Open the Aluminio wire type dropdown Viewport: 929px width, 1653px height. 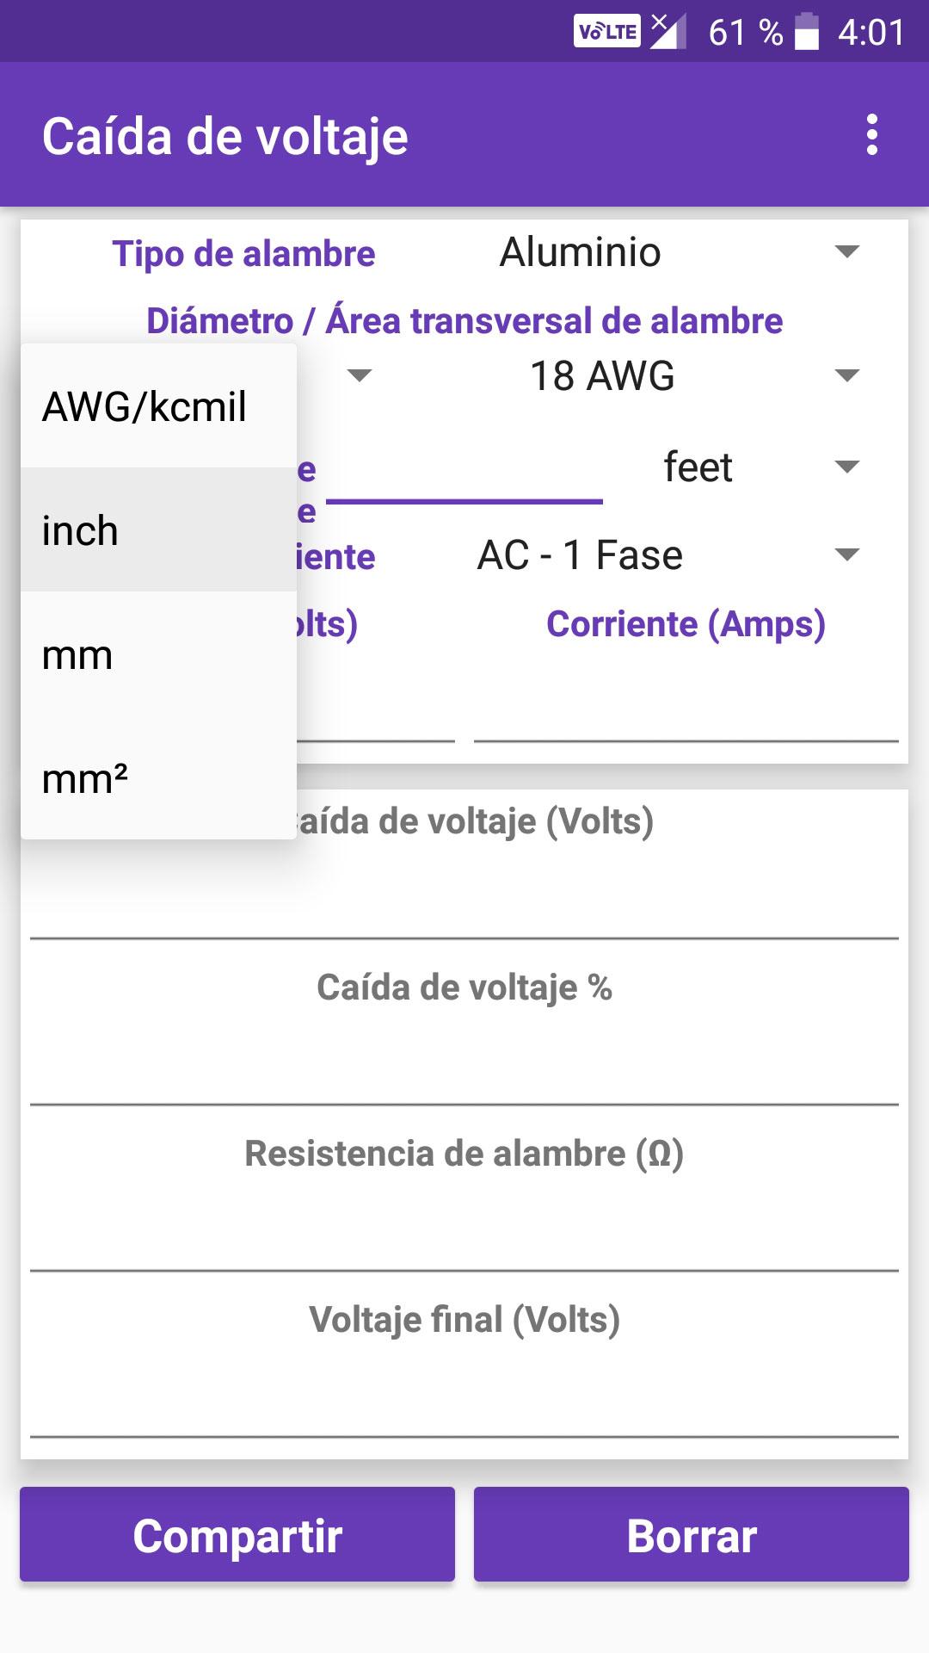tap(680, 253)
